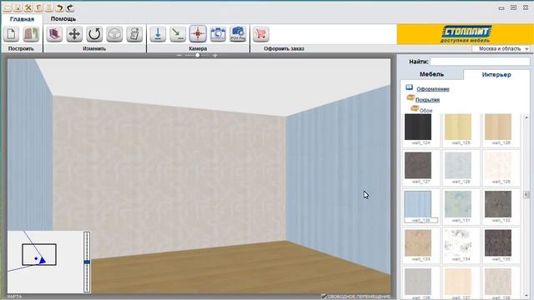Screen dimensions: 534x300
Task: Select gray floral wallpaper wall_132
Action: coord(498,204)
